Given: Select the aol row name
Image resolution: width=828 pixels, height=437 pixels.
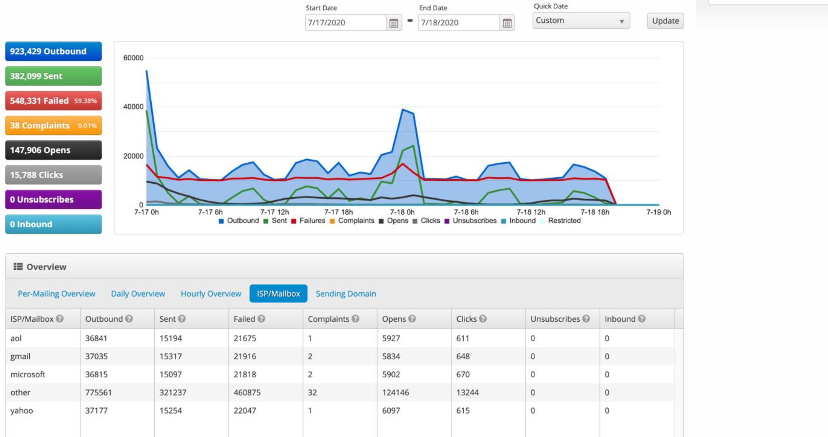Looking at the screenshot, I should point(16,338).
